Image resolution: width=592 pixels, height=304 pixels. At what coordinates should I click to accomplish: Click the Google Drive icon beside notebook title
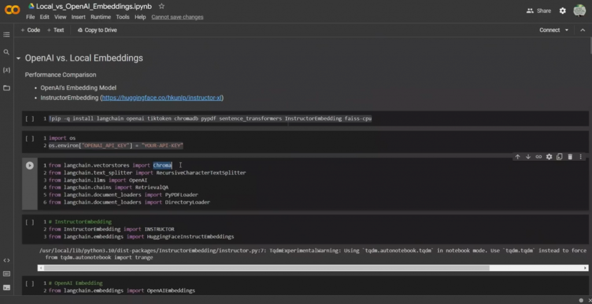coord(31,6)
